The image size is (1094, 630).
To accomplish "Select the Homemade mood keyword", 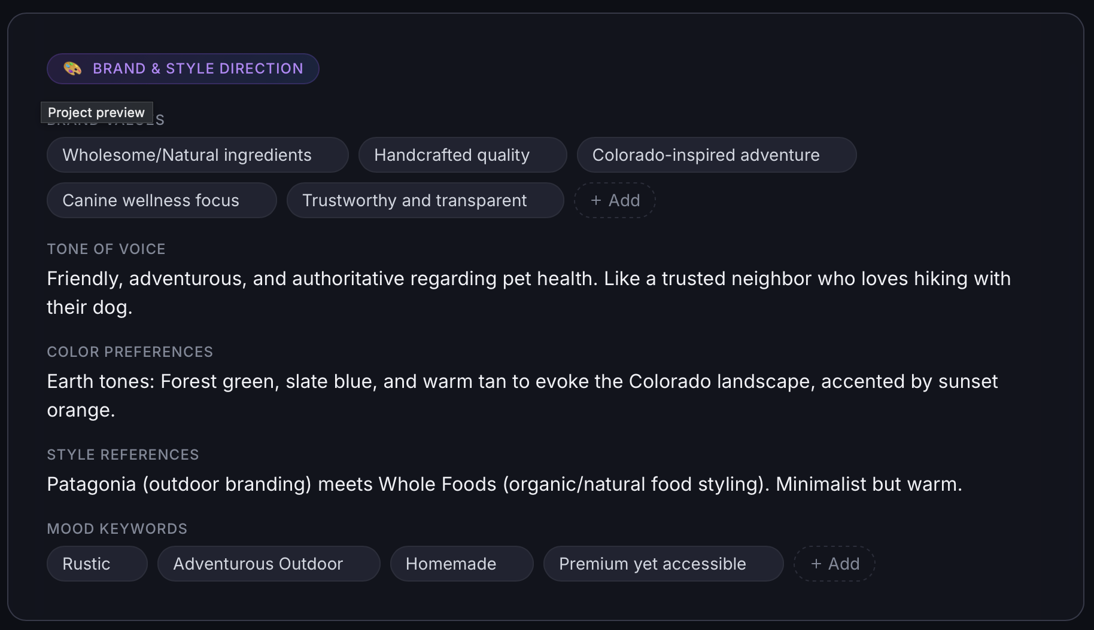I will 461,564.
